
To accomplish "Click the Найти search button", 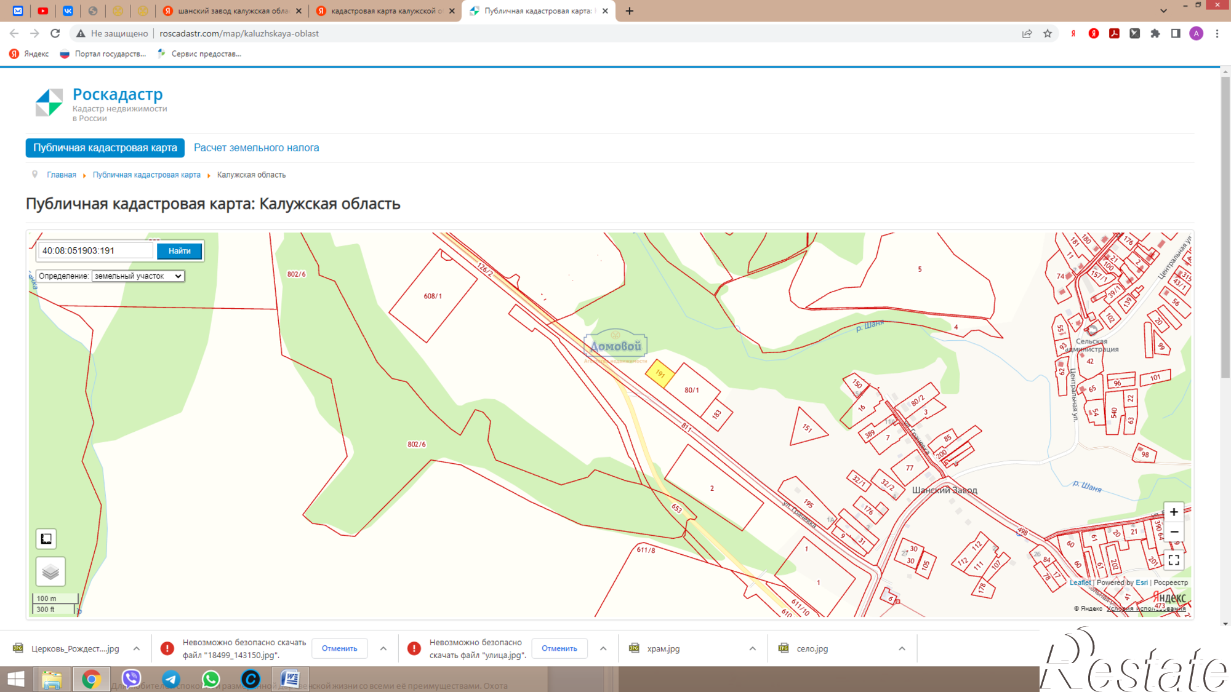I will 179,250.
